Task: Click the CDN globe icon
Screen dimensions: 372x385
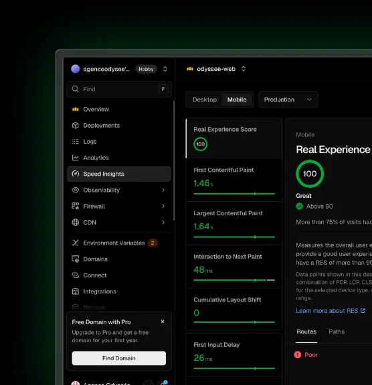Action: tap(76, 223)
